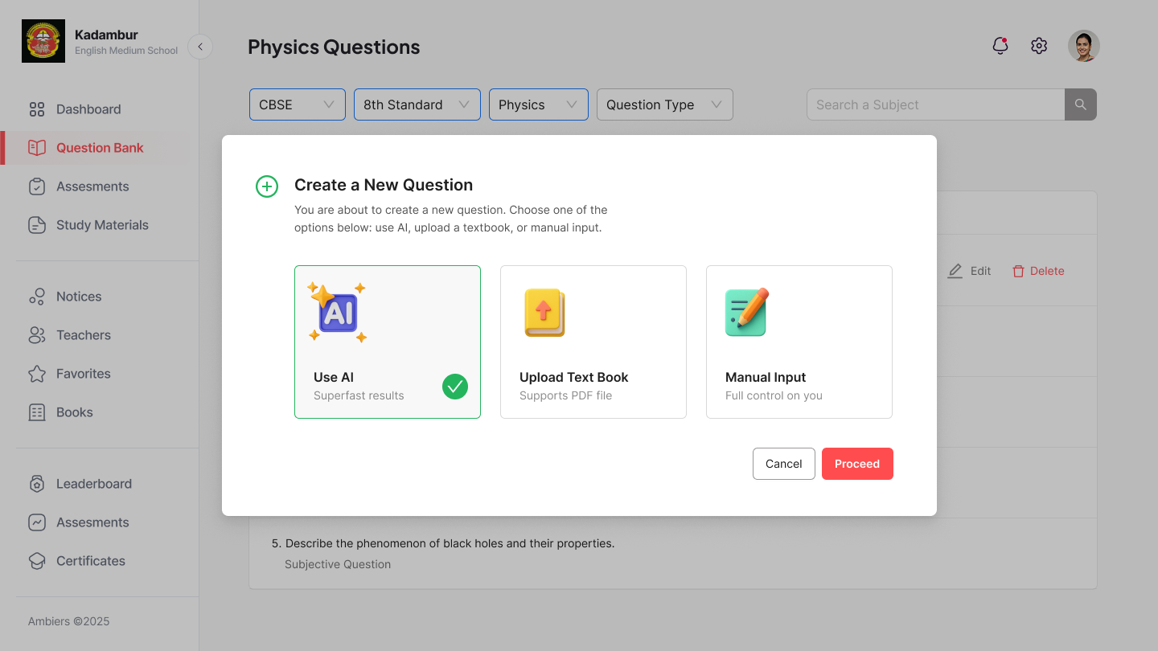Click the user profile avatar
This screenshot has height=651, width=1158.
pyautogui.click(x=1084, y=46)
